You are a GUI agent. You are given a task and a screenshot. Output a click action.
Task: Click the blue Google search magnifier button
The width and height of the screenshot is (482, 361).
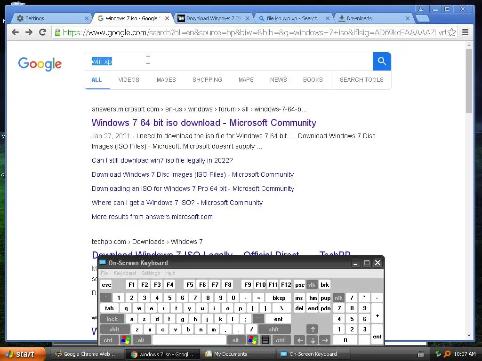click(382, 62)
